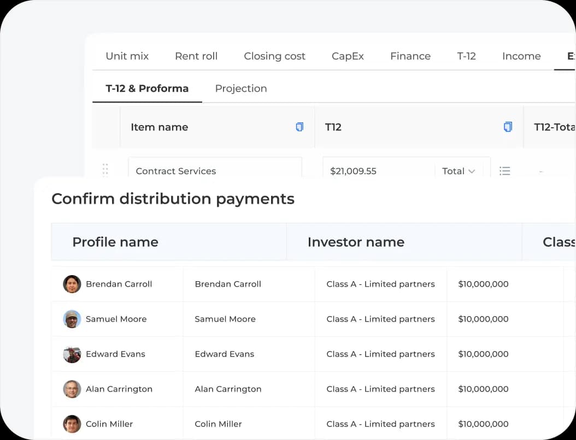Open the Closing cost tab
This screenshot has width=576, height=440.
(274, 56)
